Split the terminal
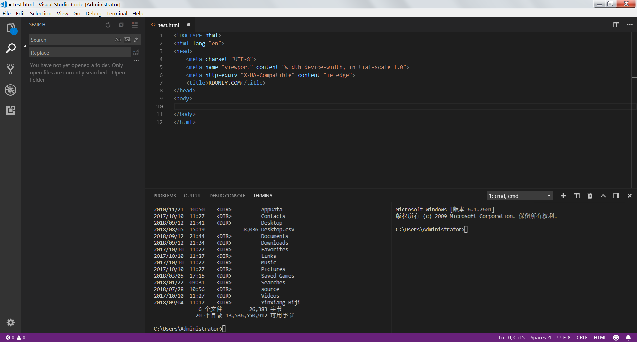The width and height of the screenshot is (637, 342). coord(577,196)
